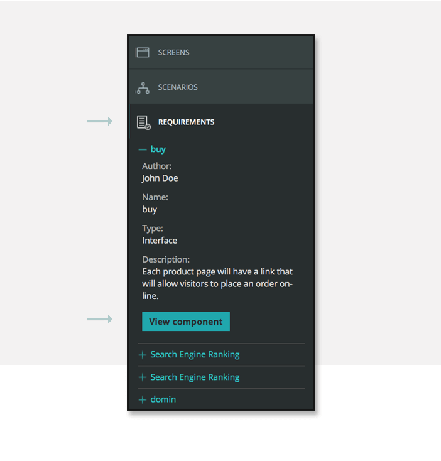This screenshot has width=441, height=461.
Task: Open the SCREENS section
Action: (x=221, y=52)
